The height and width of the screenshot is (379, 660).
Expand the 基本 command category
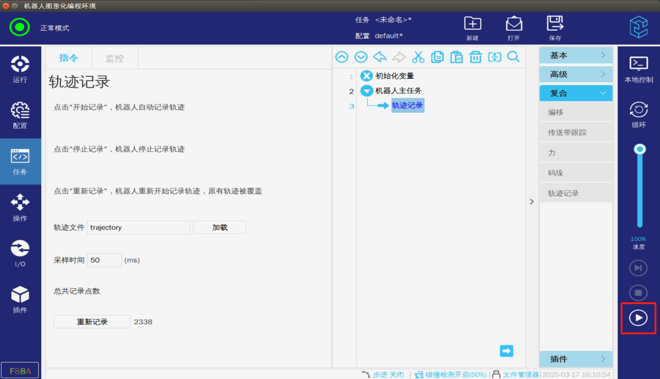coord(576,55)
